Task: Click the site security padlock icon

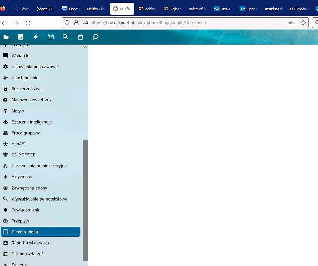Action: 76,23
